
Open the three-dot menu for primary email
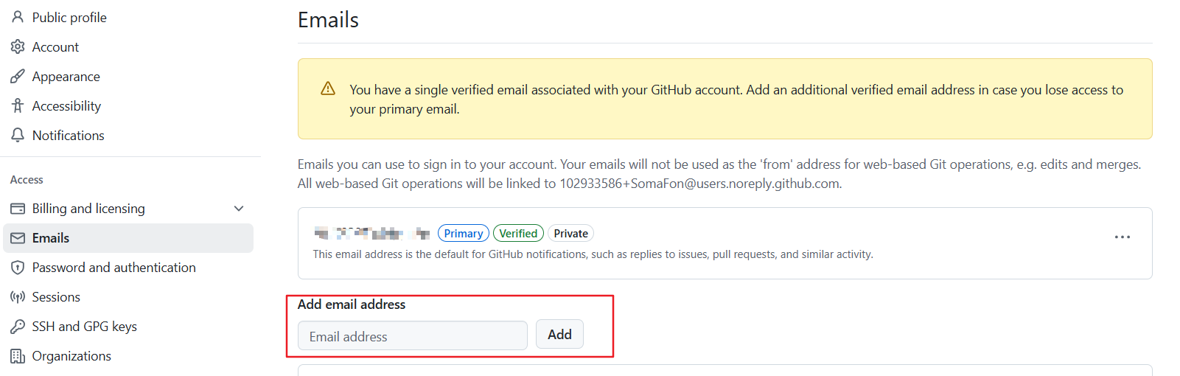pyautogui.click(x=1122, y=237)
